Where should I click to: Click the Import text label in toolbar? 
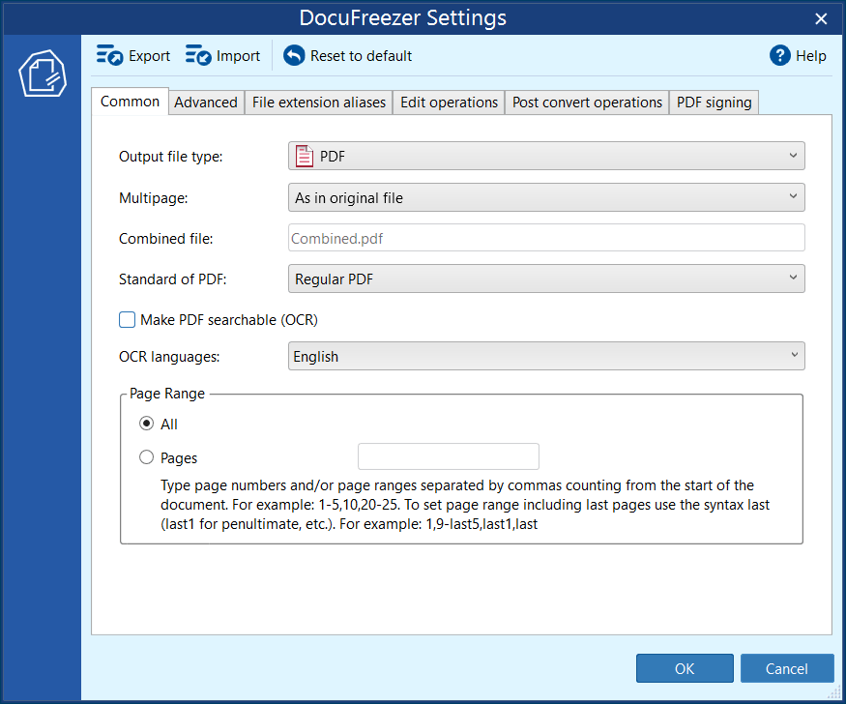(238, 56)
